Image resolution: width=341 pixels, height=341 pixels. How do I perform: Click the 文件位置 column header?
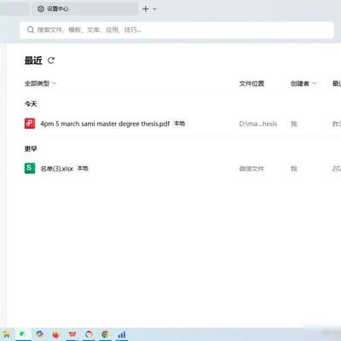click(x=251, y=84)
